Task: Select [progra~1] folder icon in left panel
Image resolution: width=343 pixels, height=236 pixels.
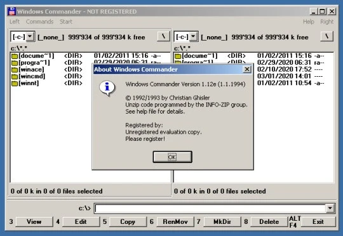Action: pyautogui.click(x=15, y=63)
